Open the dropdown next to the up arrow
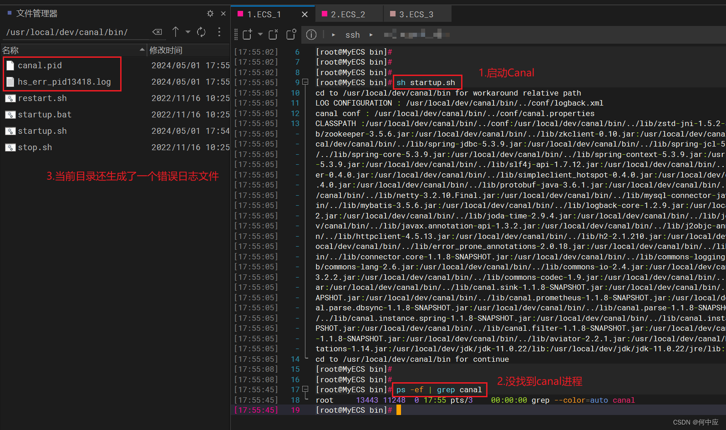Screen dimensions: 726x430 [x=188, y=32]
